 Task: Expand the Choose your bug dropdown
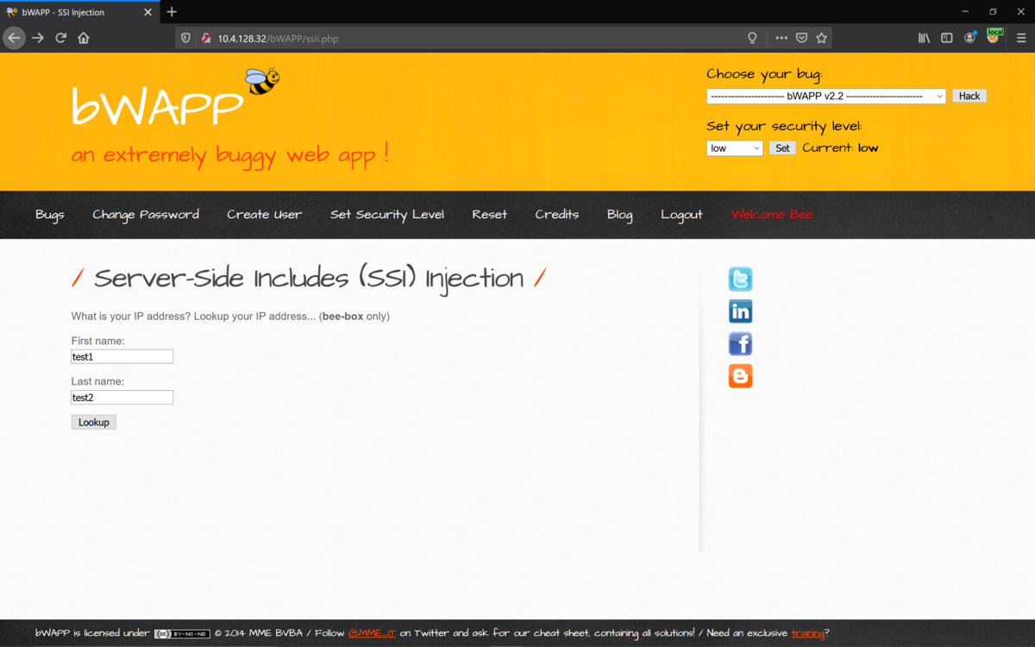[825, 97]
